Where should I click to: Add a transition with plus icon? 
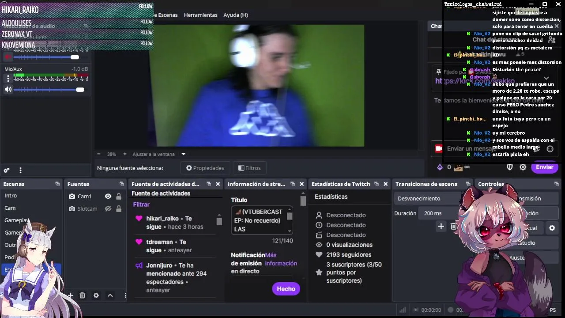(441, 227)
